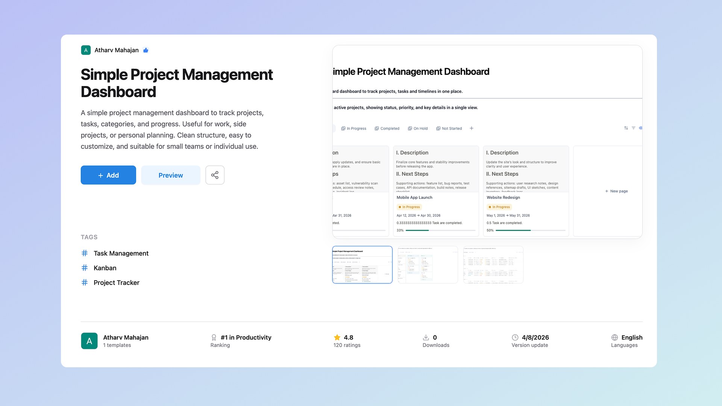Viewport: 722px width, 406px height.
Task: Open the On Hold tab
Action: (x=418, y=129)
